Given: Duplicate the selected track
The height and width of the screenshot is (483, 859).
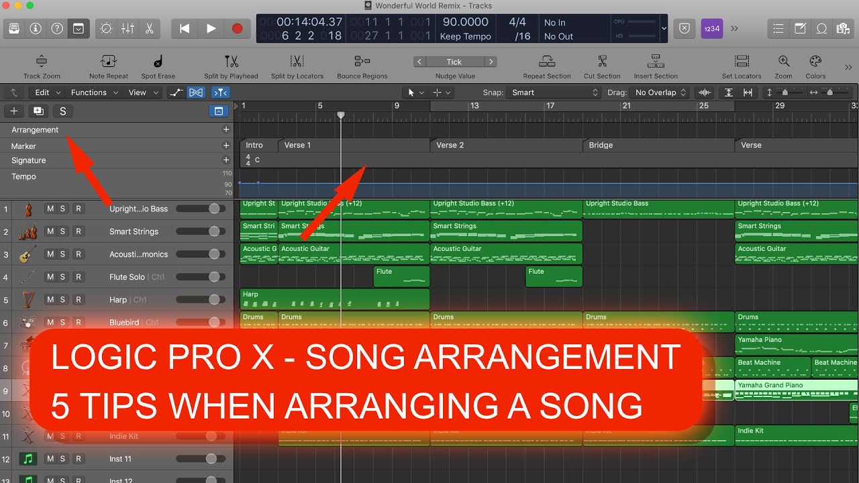Looking at the screenshot, I should point(38,111).
